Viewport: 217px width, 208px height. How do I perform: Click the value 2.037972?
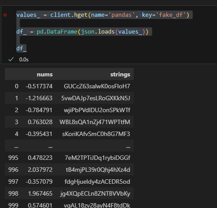40,170
